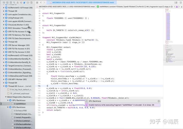Click 'struct Mtl_FragmentOut' code line
The width and height of the screenshot is (183, 129).
tap(54, 26)
